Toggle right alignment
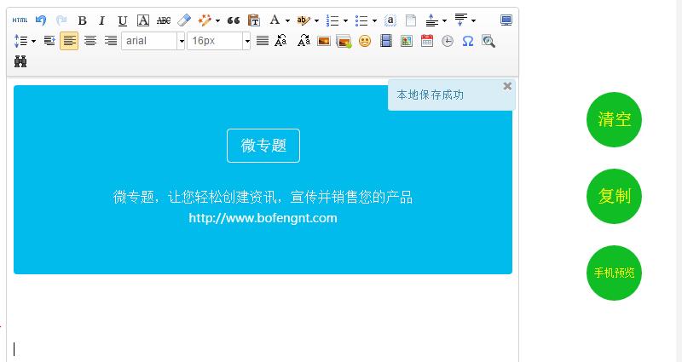 tap(111, 41)
